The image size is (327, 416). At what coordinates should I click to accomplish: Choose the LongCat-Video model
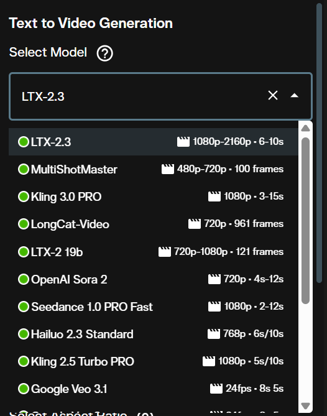coord(154,224)
